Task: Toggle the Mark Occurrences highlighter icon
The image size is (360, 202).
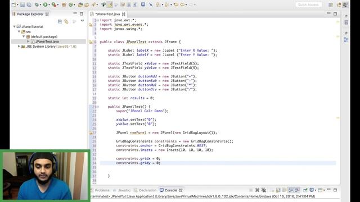Action: point(110,4)
